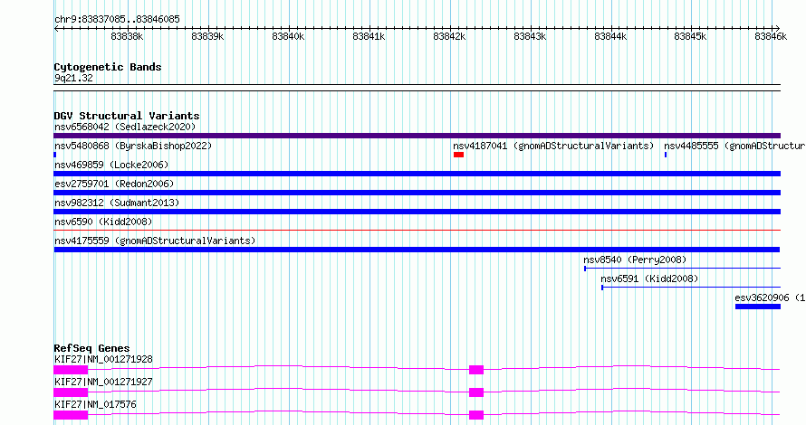
Task: Click the blue esv3620906 variant block
Action: tap(758, 307)
